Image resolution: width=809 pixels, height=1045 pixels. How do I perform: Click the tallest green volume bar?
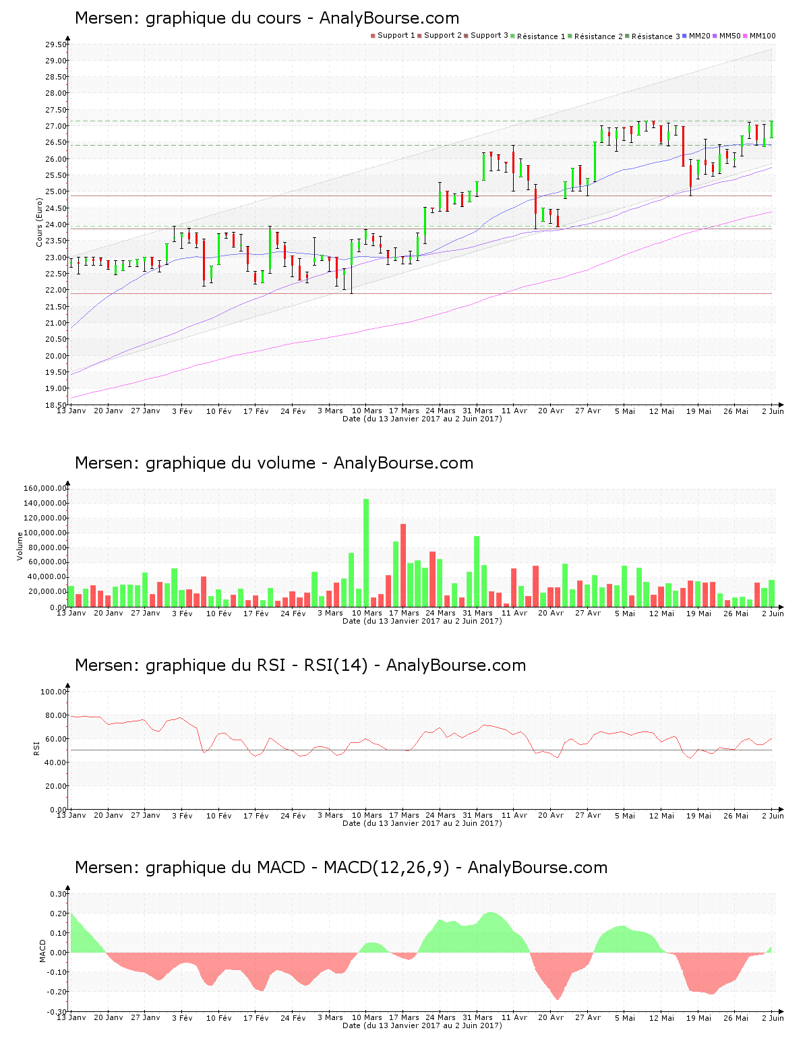coord(367,553)
